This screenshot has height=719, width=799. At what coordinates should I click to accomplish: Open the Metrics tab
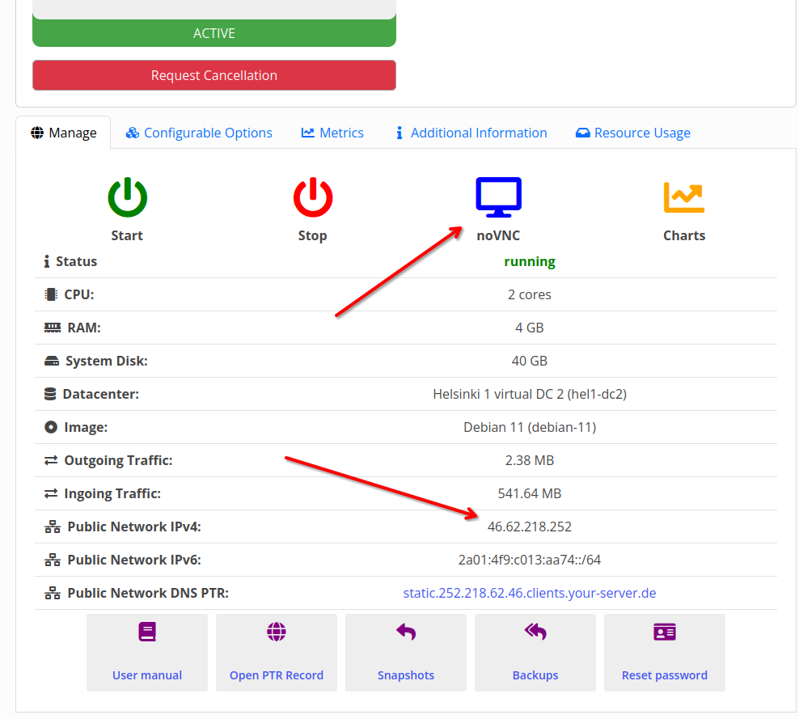(x=332, y=132)
